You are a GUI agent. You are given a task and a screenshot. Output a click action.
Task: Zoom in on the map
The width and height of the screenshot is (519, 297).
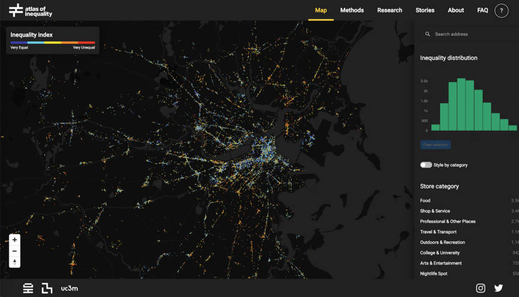tap(15, 240)
